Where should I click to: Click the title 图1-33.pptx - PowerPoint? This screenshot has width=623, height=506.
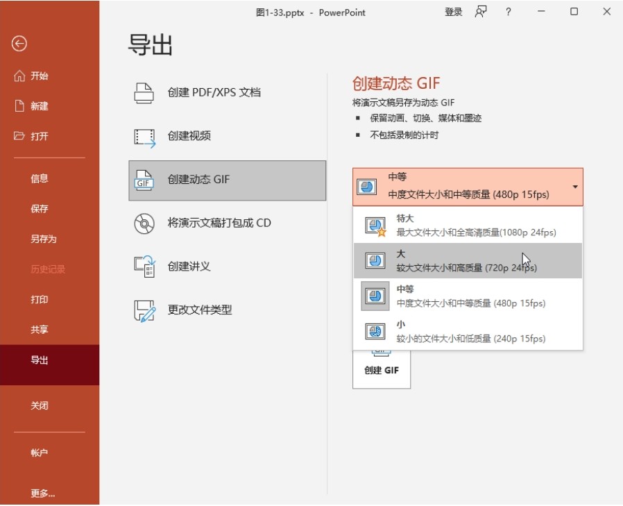[310, 12]
